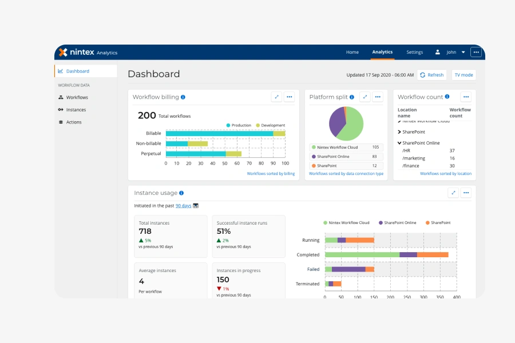515x343 pixels.
Task: Click SharePoint Online row in Platform split
Action: point(346,157)
